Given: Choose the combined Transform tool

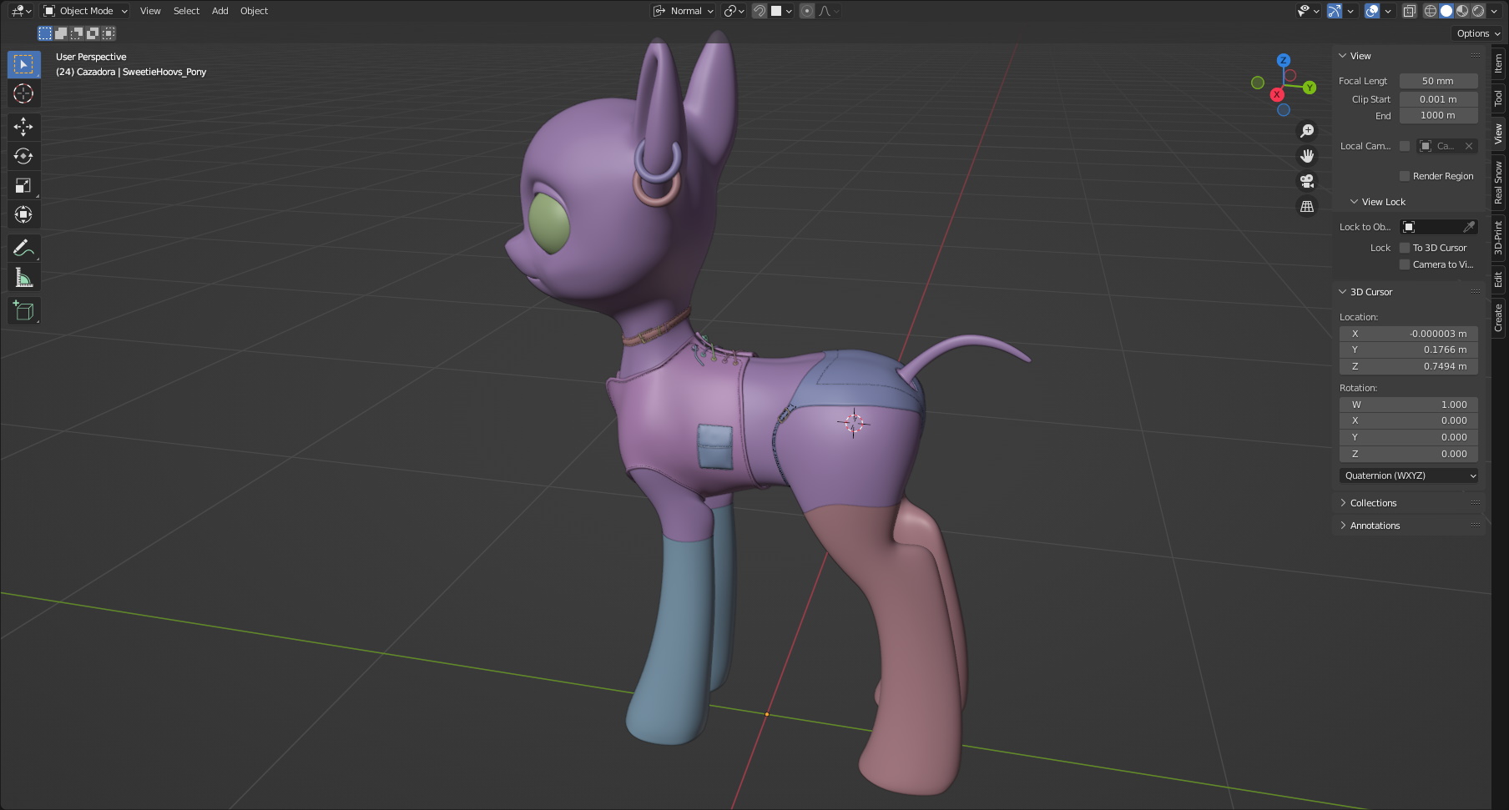Looking at the screenshot, I should click(23, 214).
